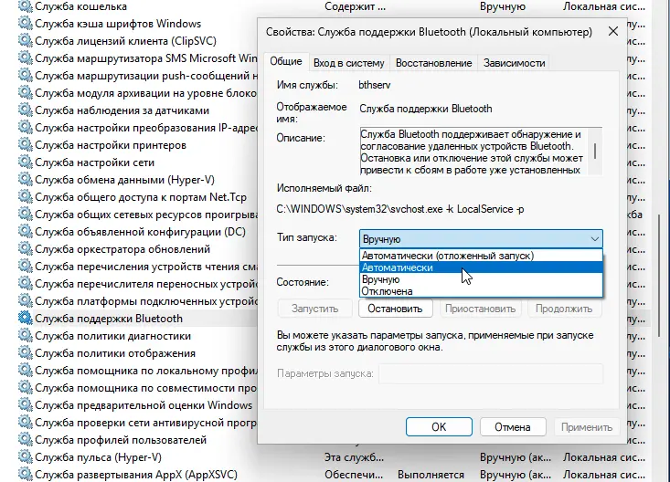Choose Автоматически (отложенный запуск) option
Screen dimensions: 670x482
pos(447,256)
